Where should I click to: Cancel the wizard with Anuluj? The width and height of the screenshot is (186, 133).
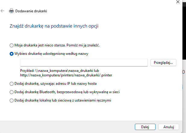pyautogui.click(x=169, y=127)
